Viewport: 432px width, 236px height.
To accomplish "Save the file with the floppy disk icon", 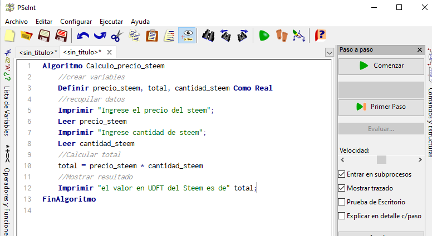I will 44,36.
